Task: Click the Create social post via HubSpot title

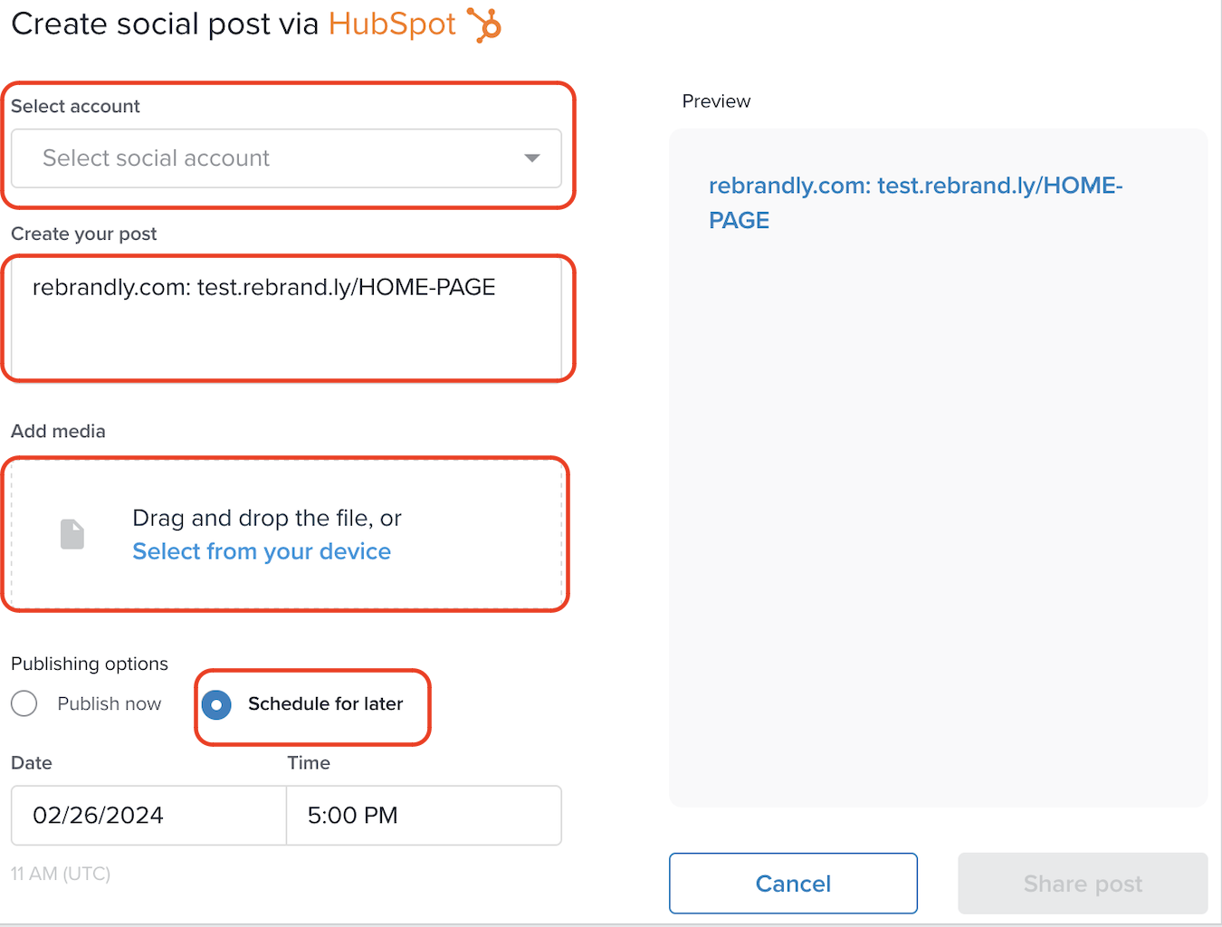Action: [234, 24]
